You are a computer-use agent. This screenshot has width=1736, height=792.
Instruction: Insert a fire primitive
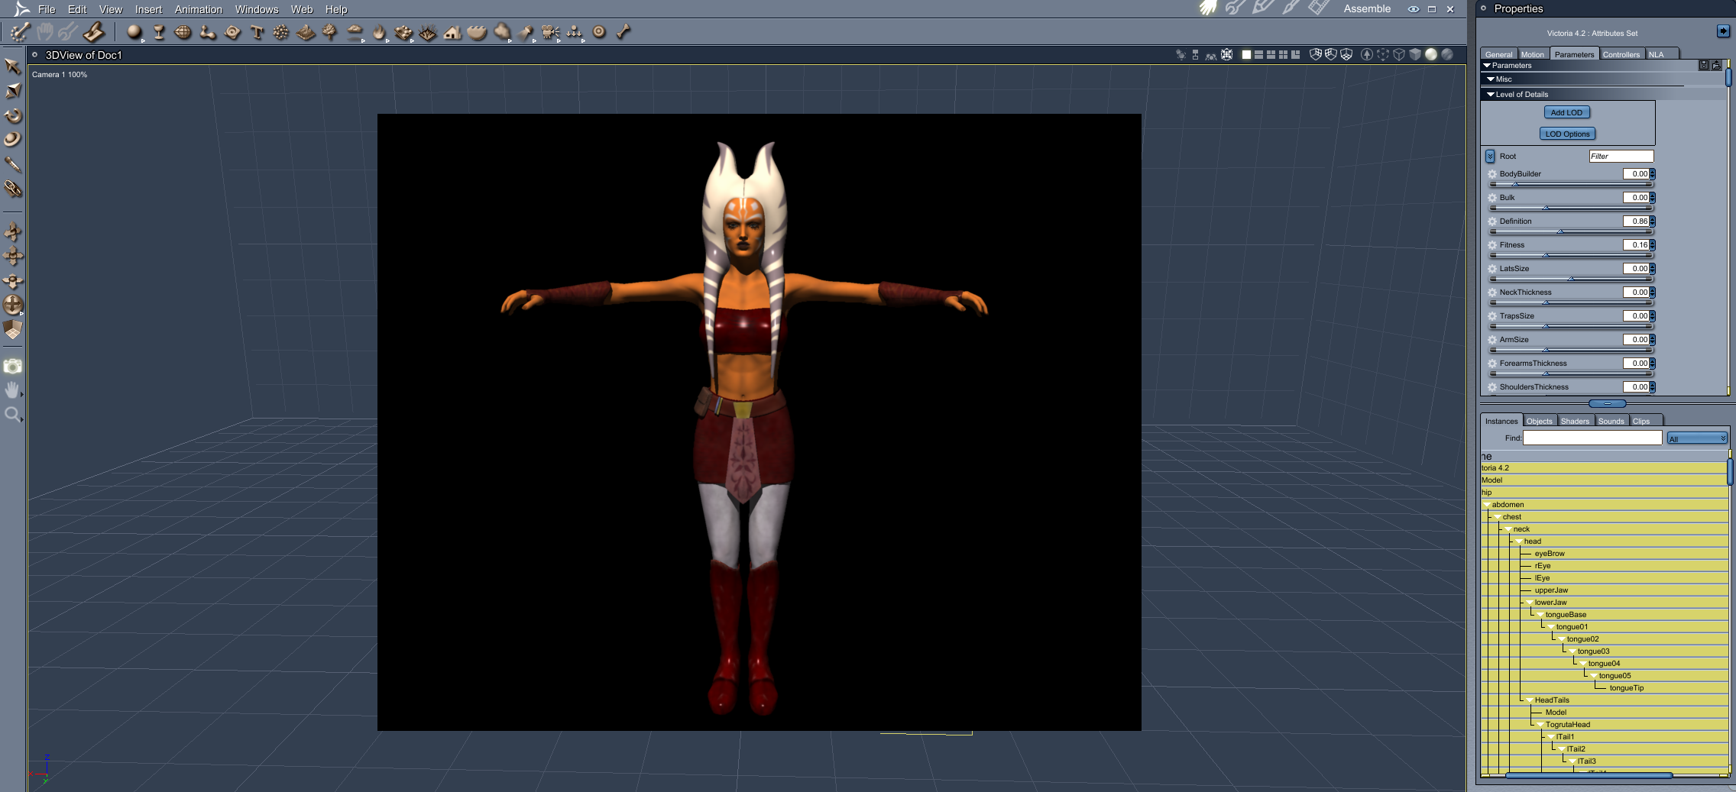click(379, 32)
